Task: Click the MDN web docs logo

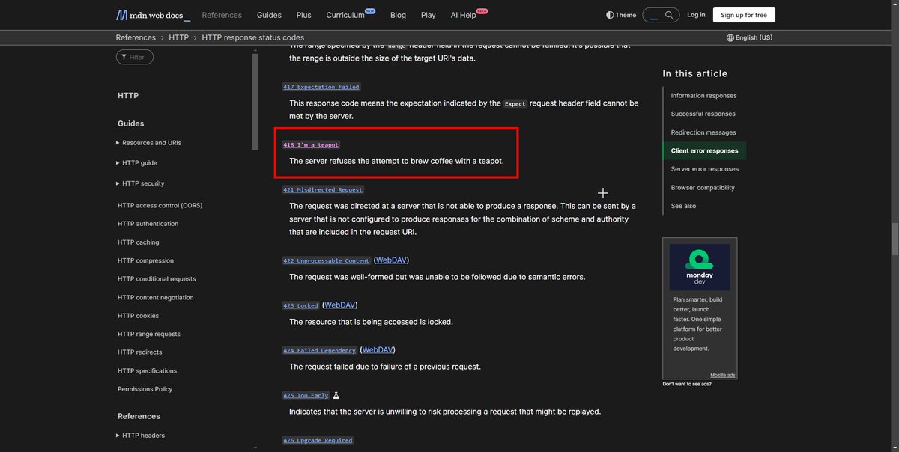Action: click(153, 15)
